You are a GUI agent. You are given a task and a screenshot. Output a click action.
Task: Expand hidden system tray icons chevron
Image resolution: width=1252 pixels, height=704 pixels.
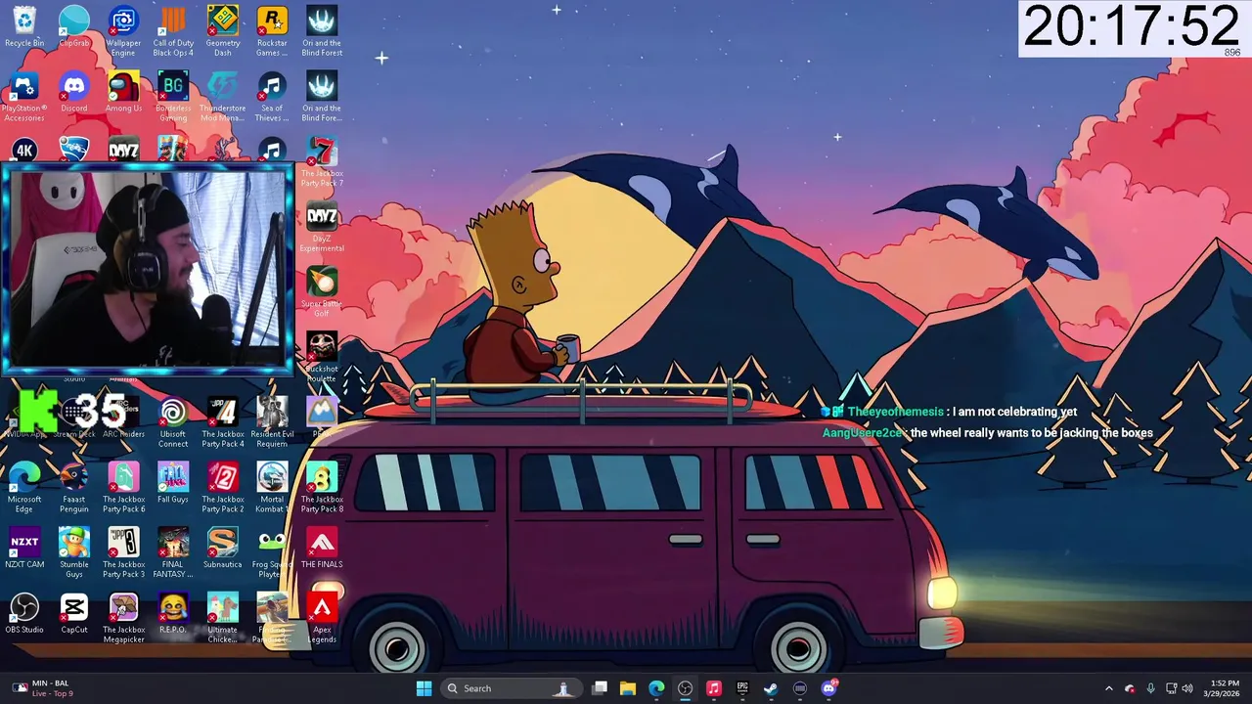[1108, 688]
